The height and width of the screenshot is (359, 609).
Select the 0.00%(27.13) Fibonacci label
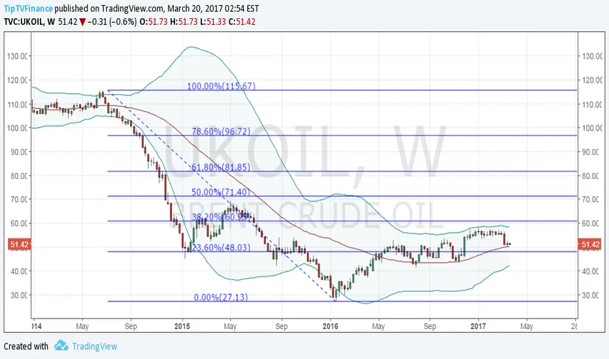pos(221,297)
